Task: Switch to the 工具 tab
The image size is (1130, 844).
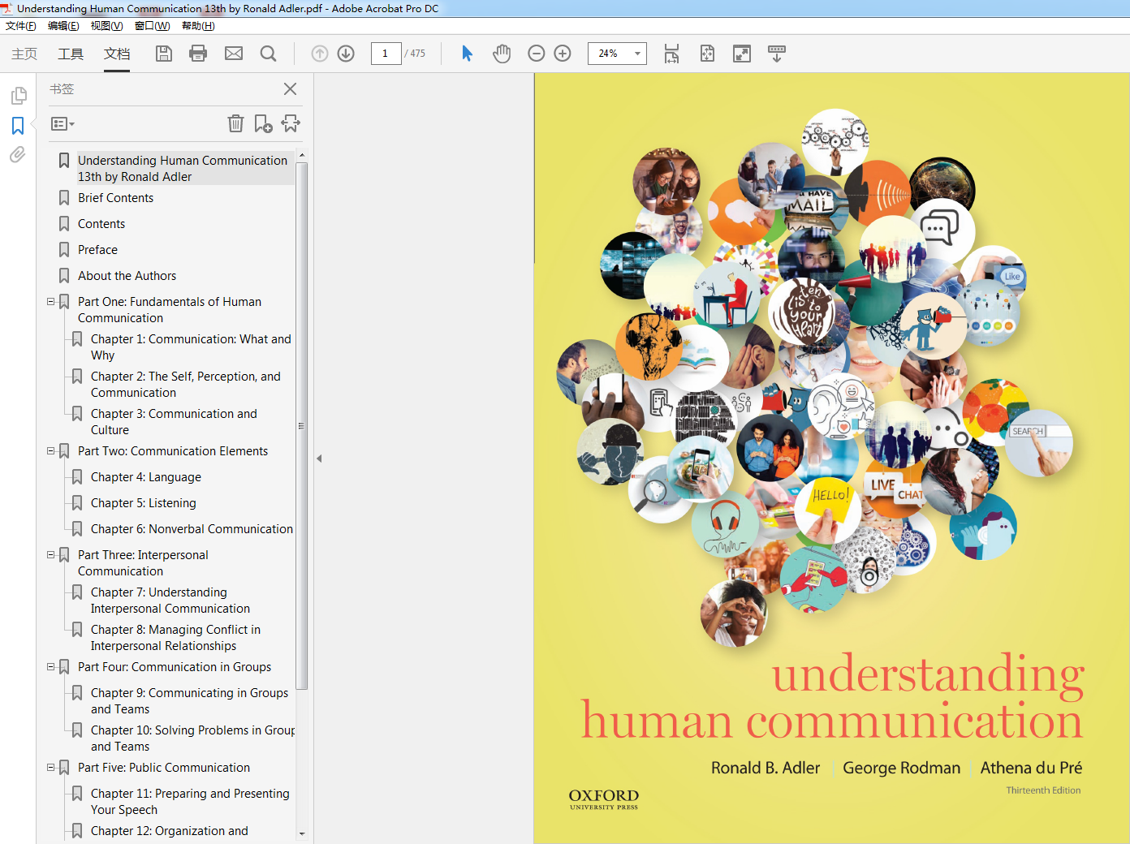Action: (x=71, y=54)
